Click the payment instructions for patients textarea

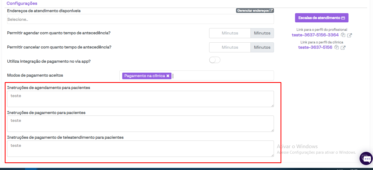140,124
